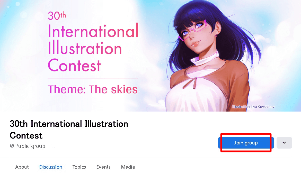Select the Topics tab

(79, 167)
